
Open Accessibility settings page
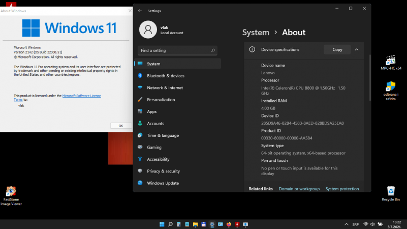click(x=177, y=159)
